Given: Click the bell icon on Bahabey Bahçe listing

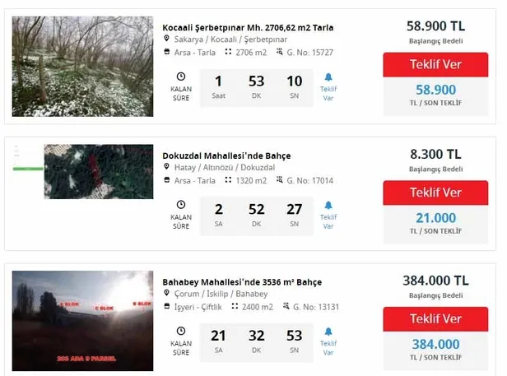Looking at the screenshot, I should 328,332.
